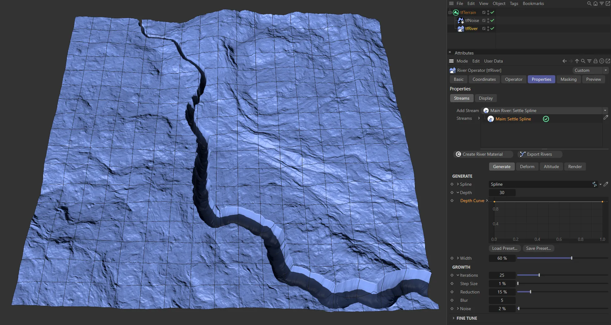Click the Main: Settle Spline stream icon
Screen dimensions: 611x325
[x=491, y=119]
